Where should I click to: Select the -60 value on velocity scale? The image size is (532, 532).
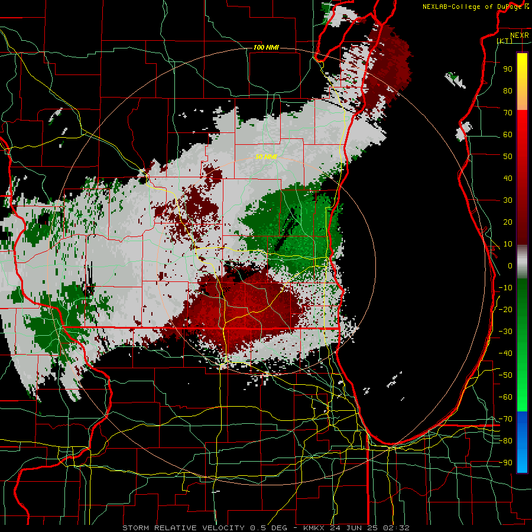point(505,397)
